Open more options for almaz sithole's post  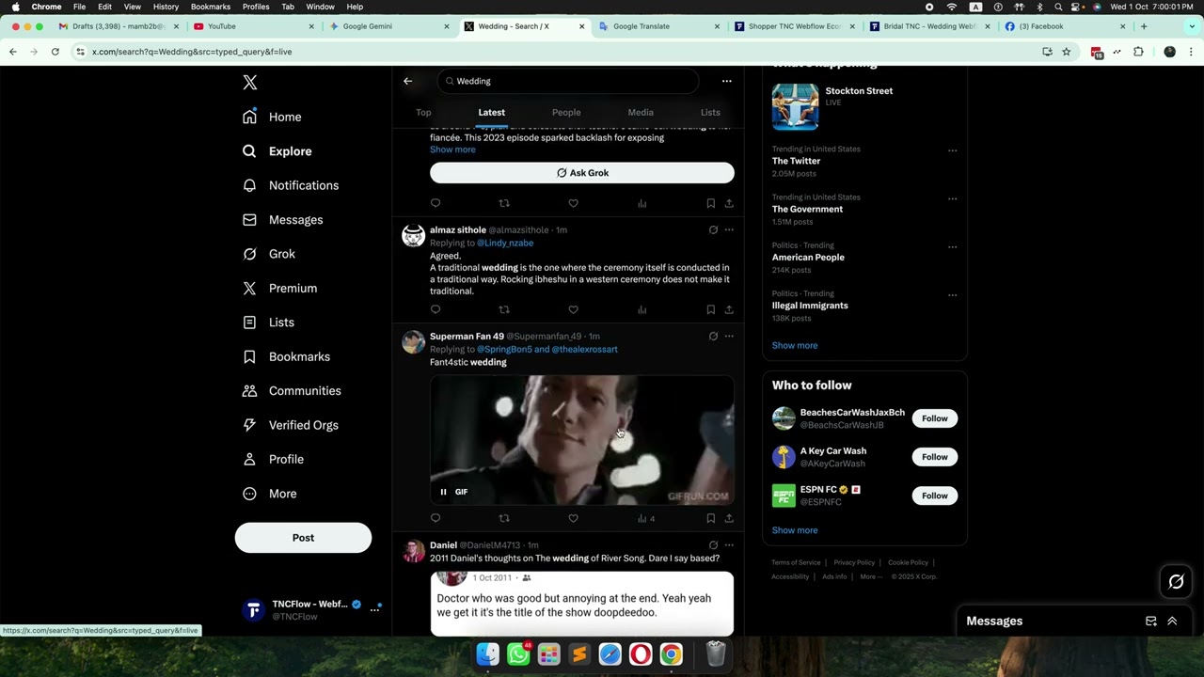pos(729,229)
